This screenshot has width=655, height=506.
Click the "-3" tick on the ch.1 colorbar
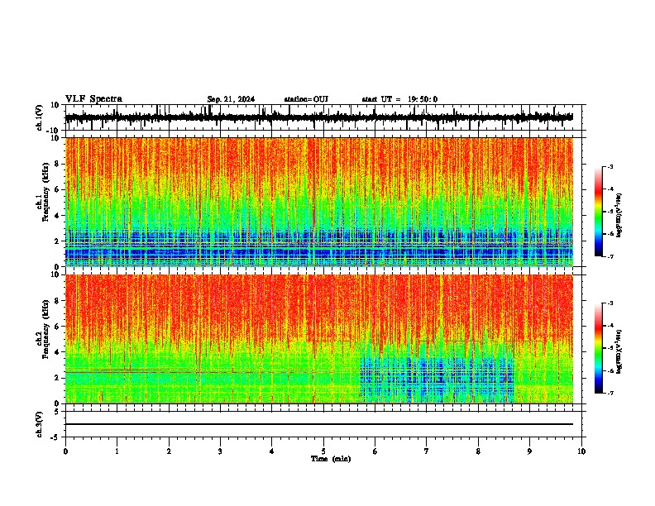tap(610, 166)
